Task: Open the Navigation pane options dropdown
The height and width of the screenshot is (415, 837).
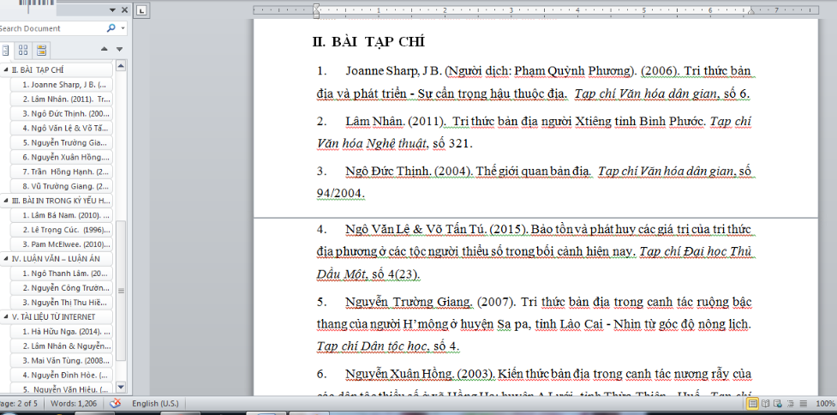Action: 112,9
